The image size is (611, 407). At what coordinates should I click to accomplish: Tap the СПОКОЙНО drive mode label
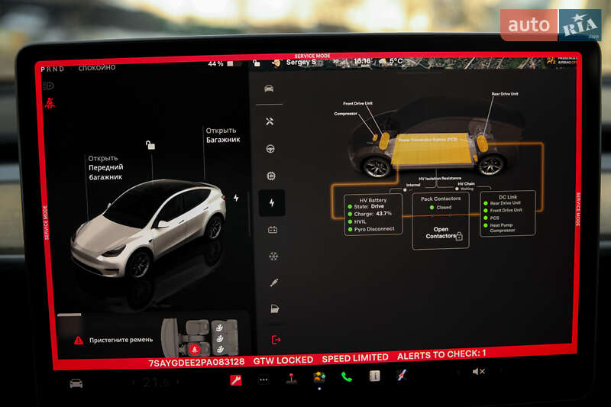pyautogui.click(x=97, y=68)
